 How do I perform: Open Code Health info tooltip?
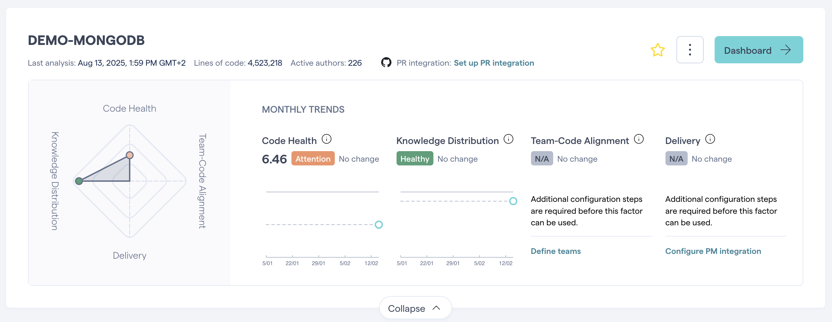[327, 139]
